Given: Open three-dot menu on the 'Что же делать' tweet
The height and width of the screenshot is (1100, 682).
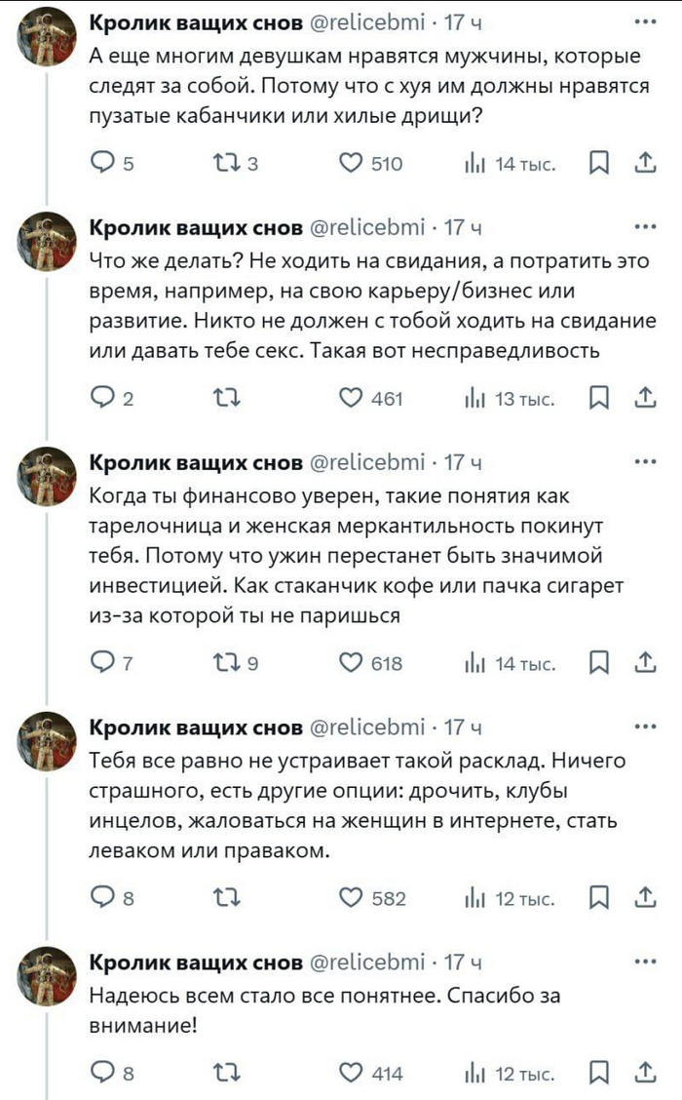Looking at the screenshot, I should [x=644, y=228].
